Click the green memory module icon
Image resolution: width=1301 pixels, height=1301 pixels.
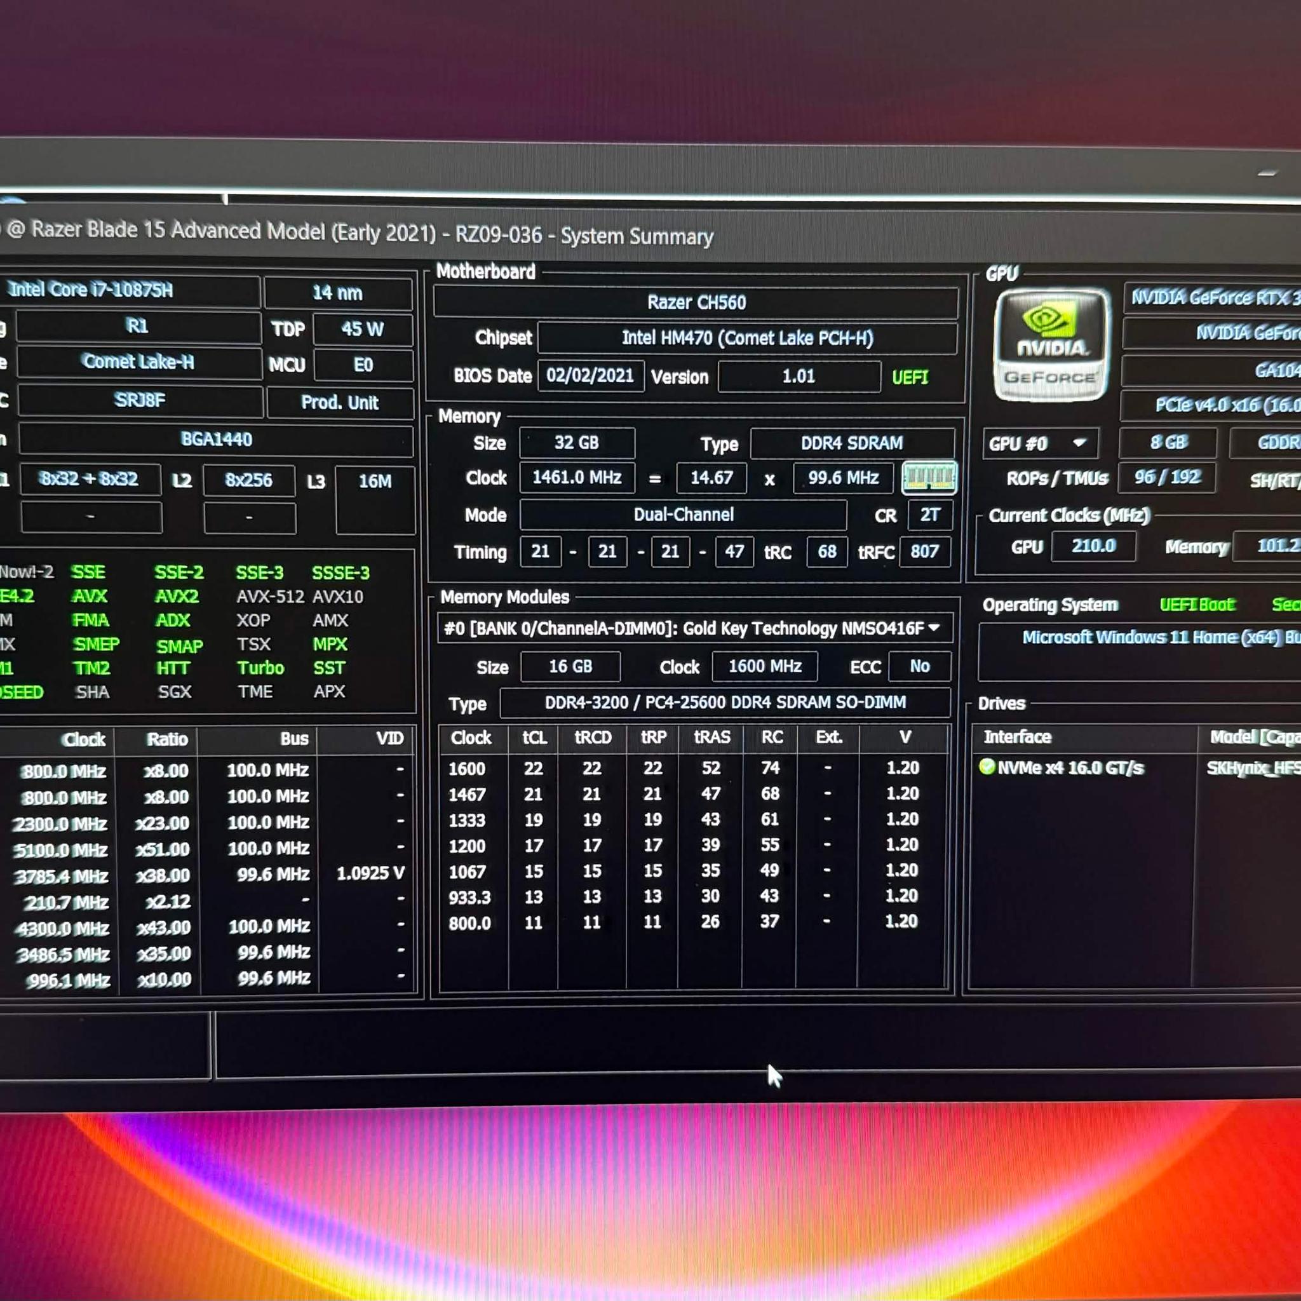click(x=929, y=478)
